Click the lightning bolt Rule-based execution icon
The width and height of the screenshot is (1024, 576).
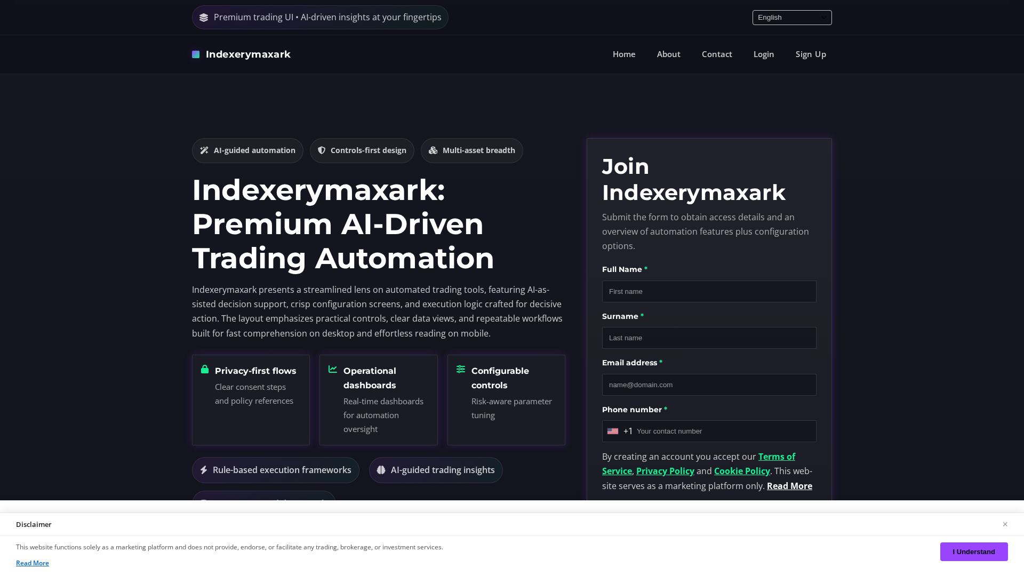[204, 470]
